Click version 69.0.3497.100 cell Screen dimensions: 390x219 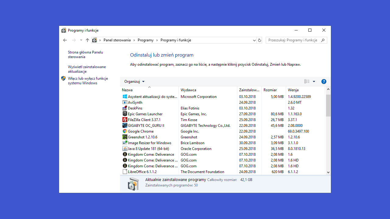pyautogui.click(x=299, y=131)
